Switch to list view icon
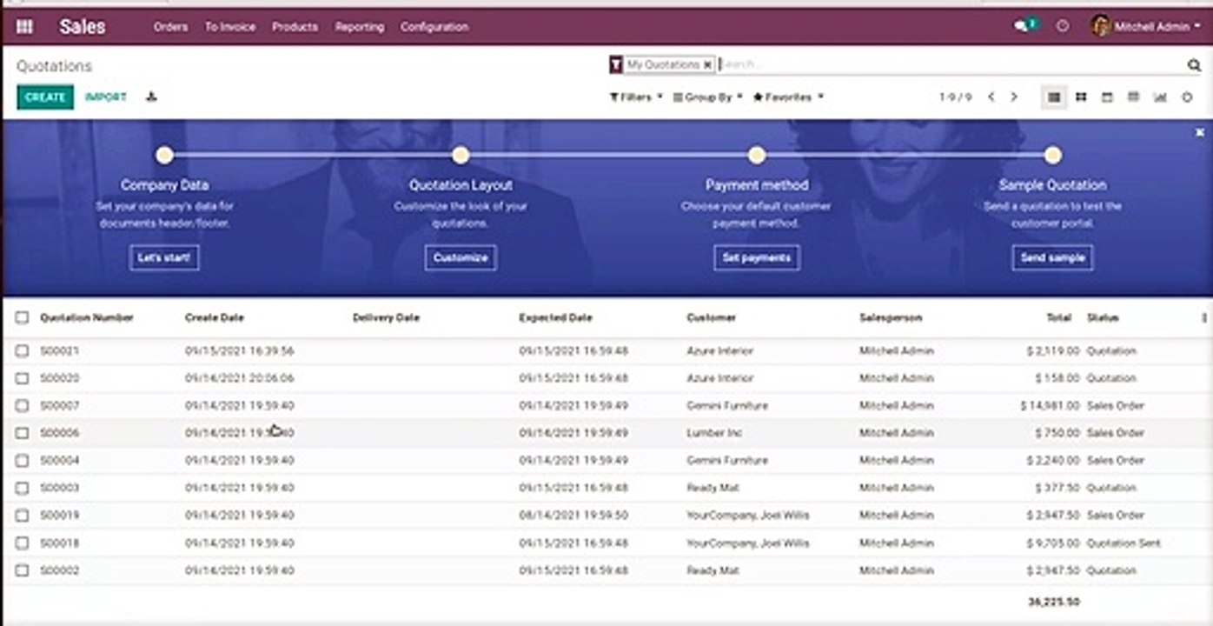1213x626 pixels. (x=1054, y=97)
